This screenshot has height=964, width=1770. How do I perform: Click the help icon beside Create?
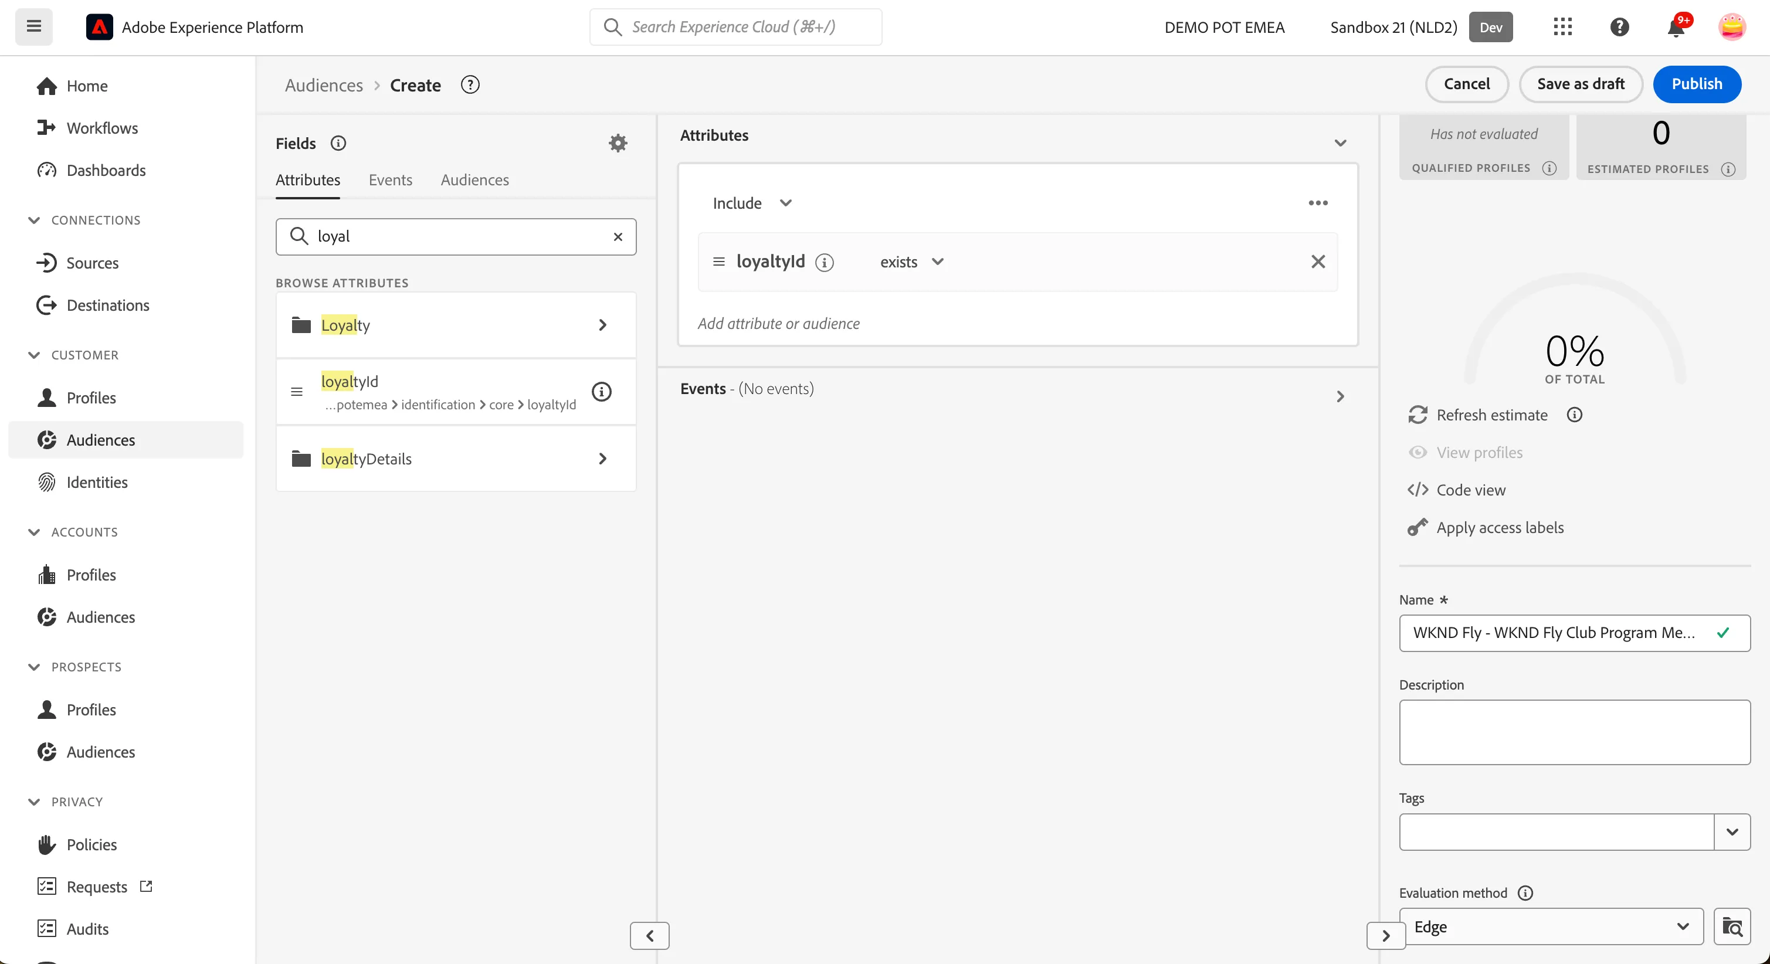pos(470,84)
